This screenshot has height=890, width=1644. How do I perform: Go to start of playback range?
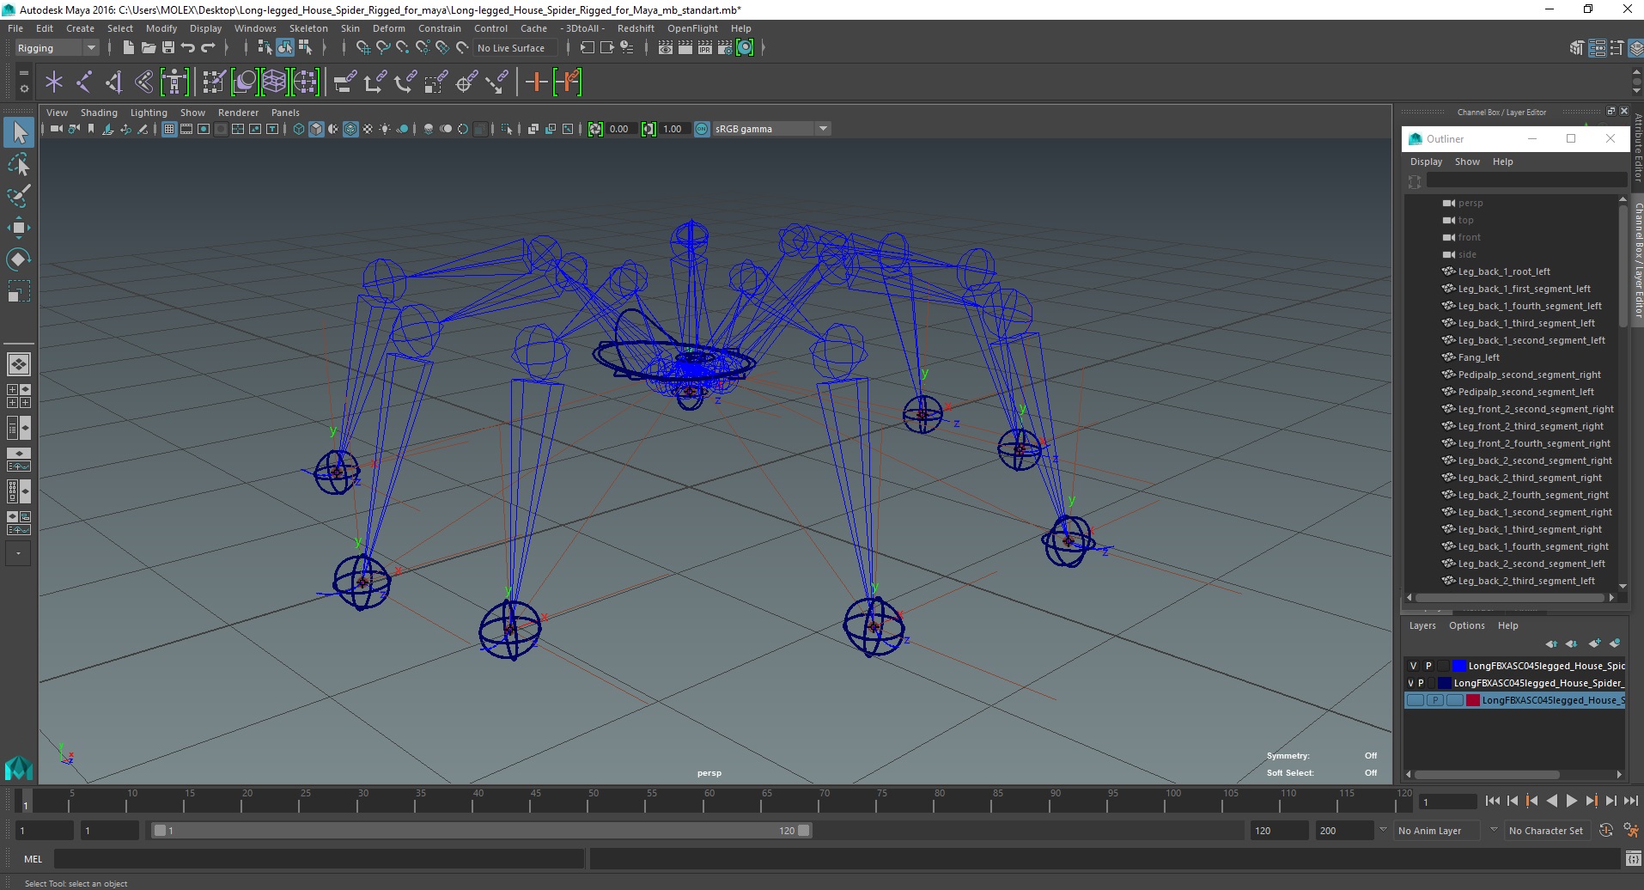1493,801
